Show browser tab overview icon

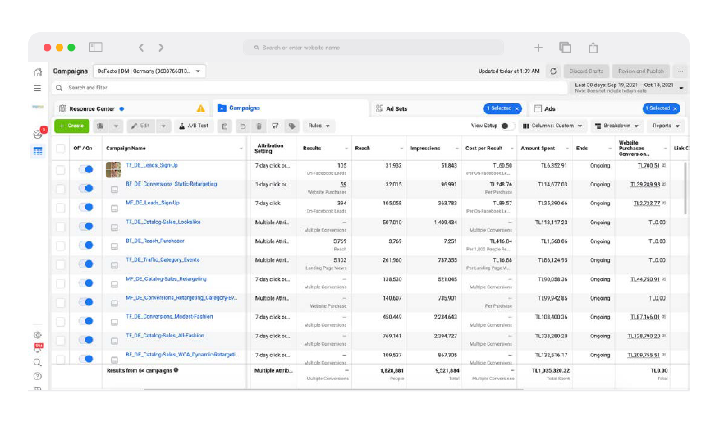(565, 47)
